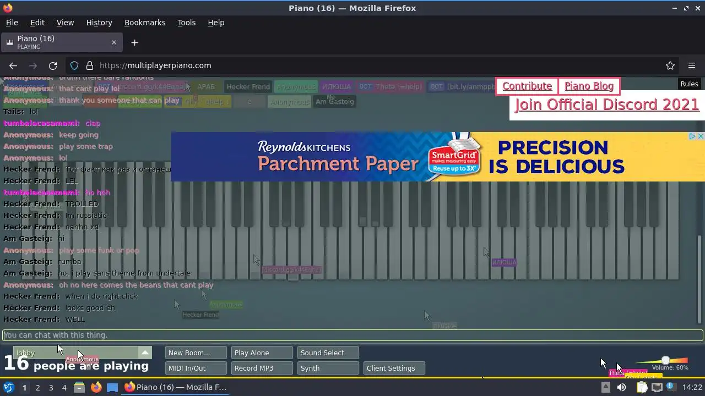Click chat line 'looks good eh'
Screen dimensions: 705x396
click(x=90, y=308)
